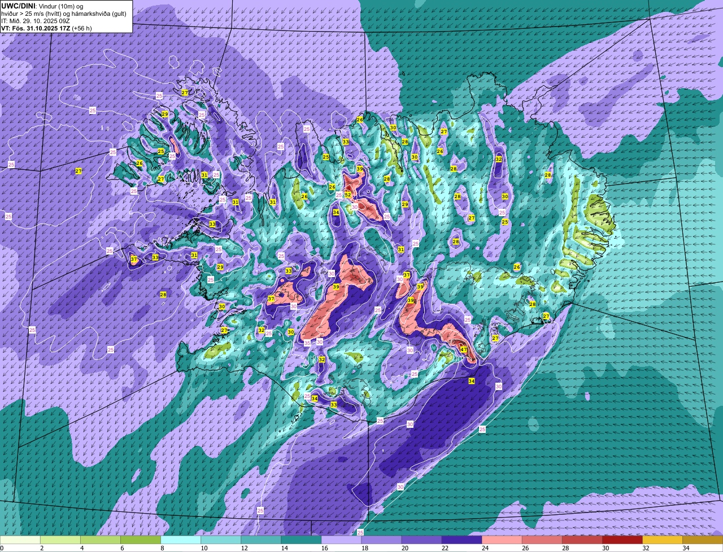Image resolution: width=723 pixels, height=552 pixels.
Task: Select the purple 20–22 m/s legend swatch
Action: 421,540
